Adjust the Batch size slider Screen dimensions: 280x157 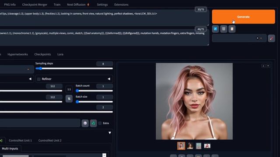(94, 102)
